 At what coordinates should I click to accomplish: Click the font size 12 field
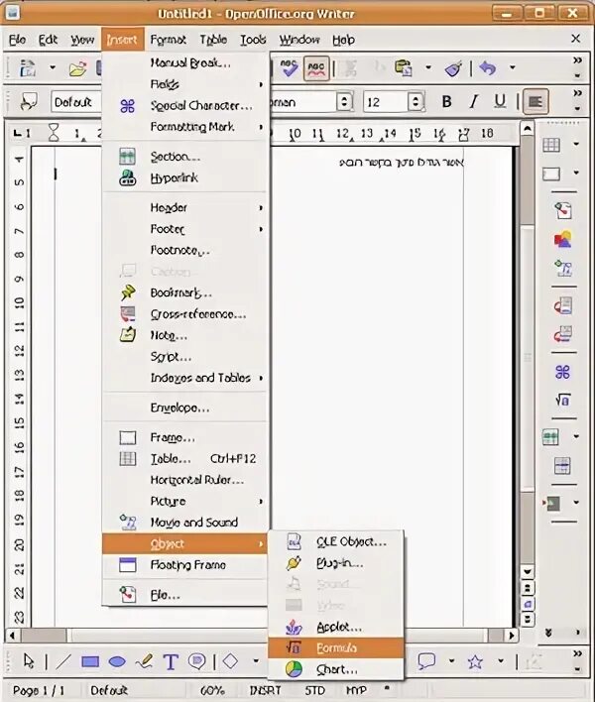(385, 102)
